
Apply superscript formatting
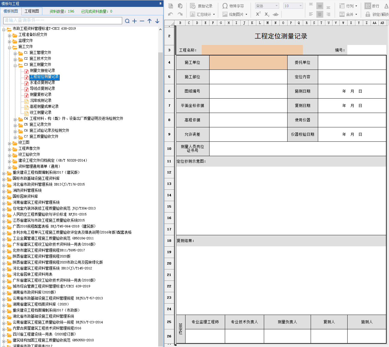pyautogui.click(x=258, y=14)
